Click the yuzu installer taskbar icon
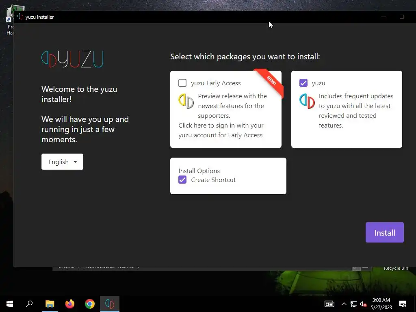The image size is (416, 312). pyautogui.click(x=110, y=304)
